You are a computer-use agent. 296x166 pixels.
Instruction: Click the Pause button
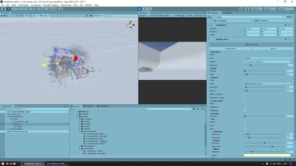point(144,9)
